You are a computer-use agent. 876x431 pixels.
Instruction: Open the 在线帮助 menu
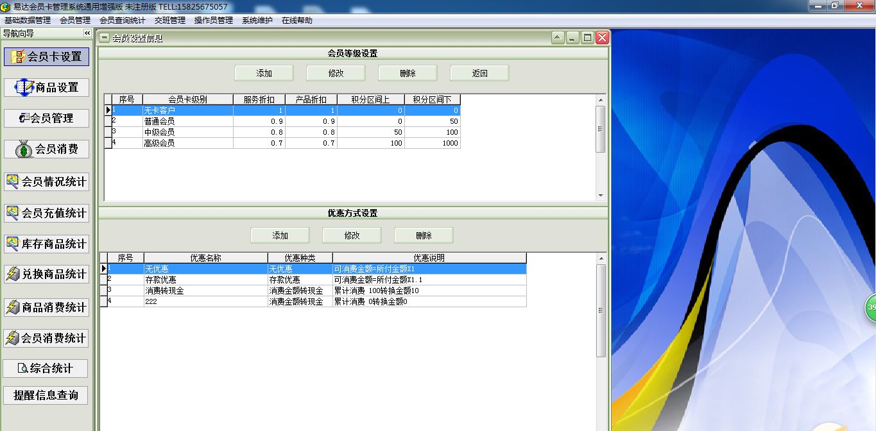297,21
